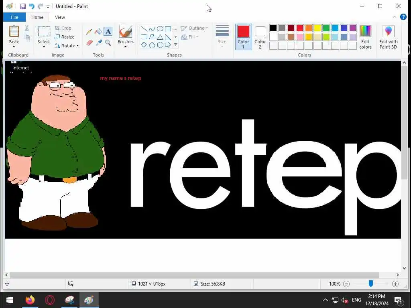Open the Rotate dropdown
The height and width of the screenshot is (308, 411).
pos(67,46)
